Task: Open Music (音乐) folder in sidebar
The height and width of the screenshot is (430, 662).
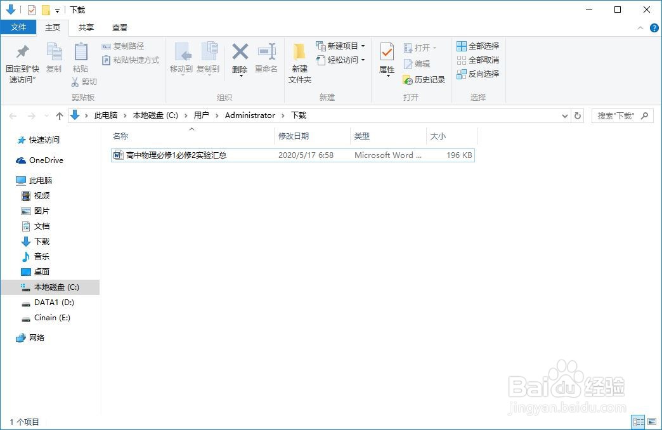Action: coord(36,256)
